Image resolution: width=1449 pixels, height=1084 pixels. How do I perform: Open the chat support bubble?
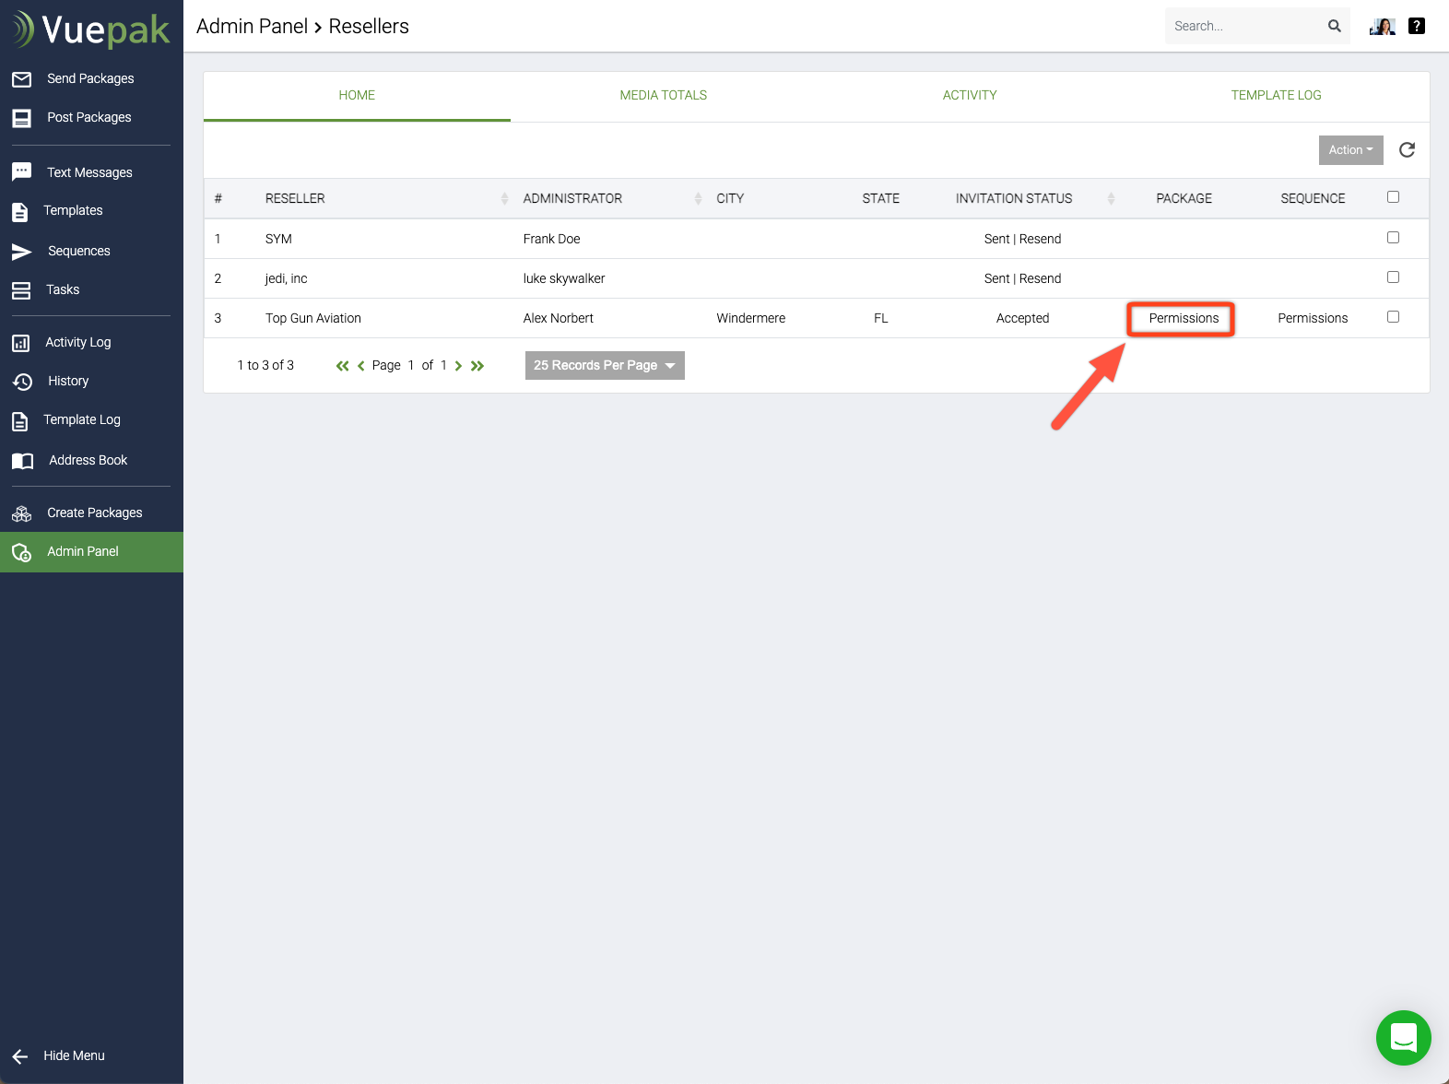1403,1038
